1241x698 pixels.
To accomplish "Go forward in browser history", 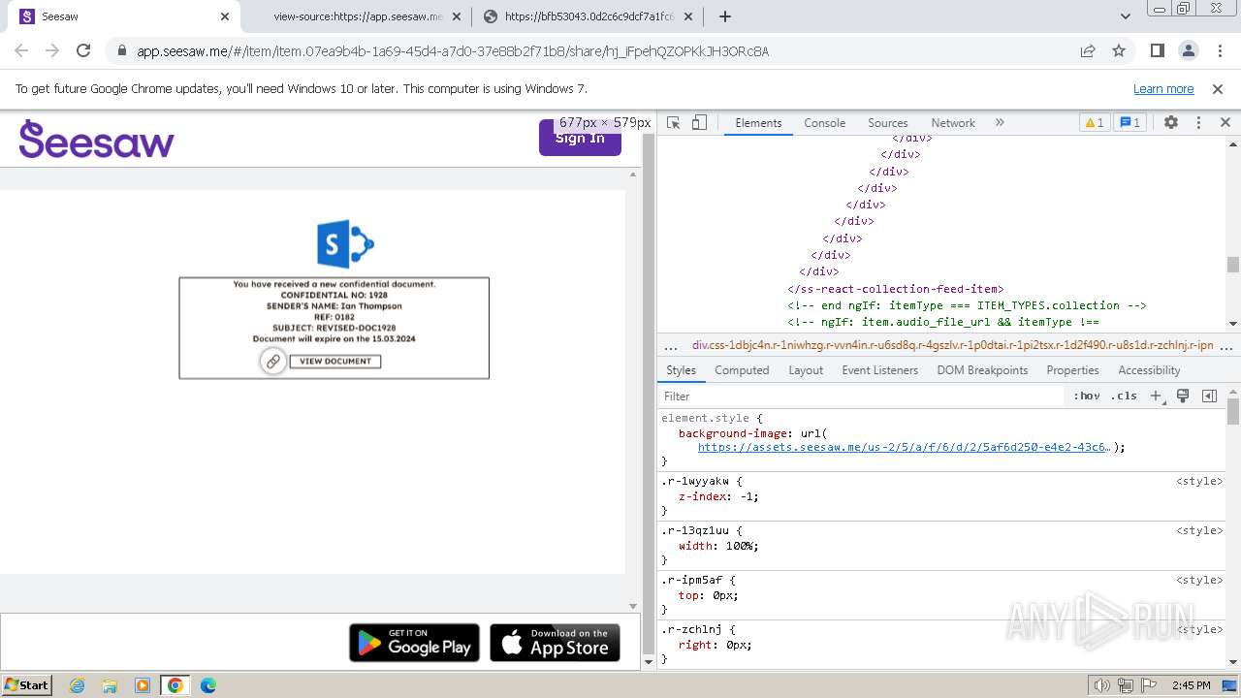I will pyautogui.click(x=52, y=51).
